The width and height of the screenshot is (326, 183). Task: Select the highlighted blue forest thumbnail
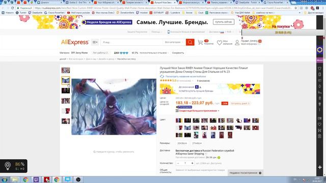(x=66, y=80)
